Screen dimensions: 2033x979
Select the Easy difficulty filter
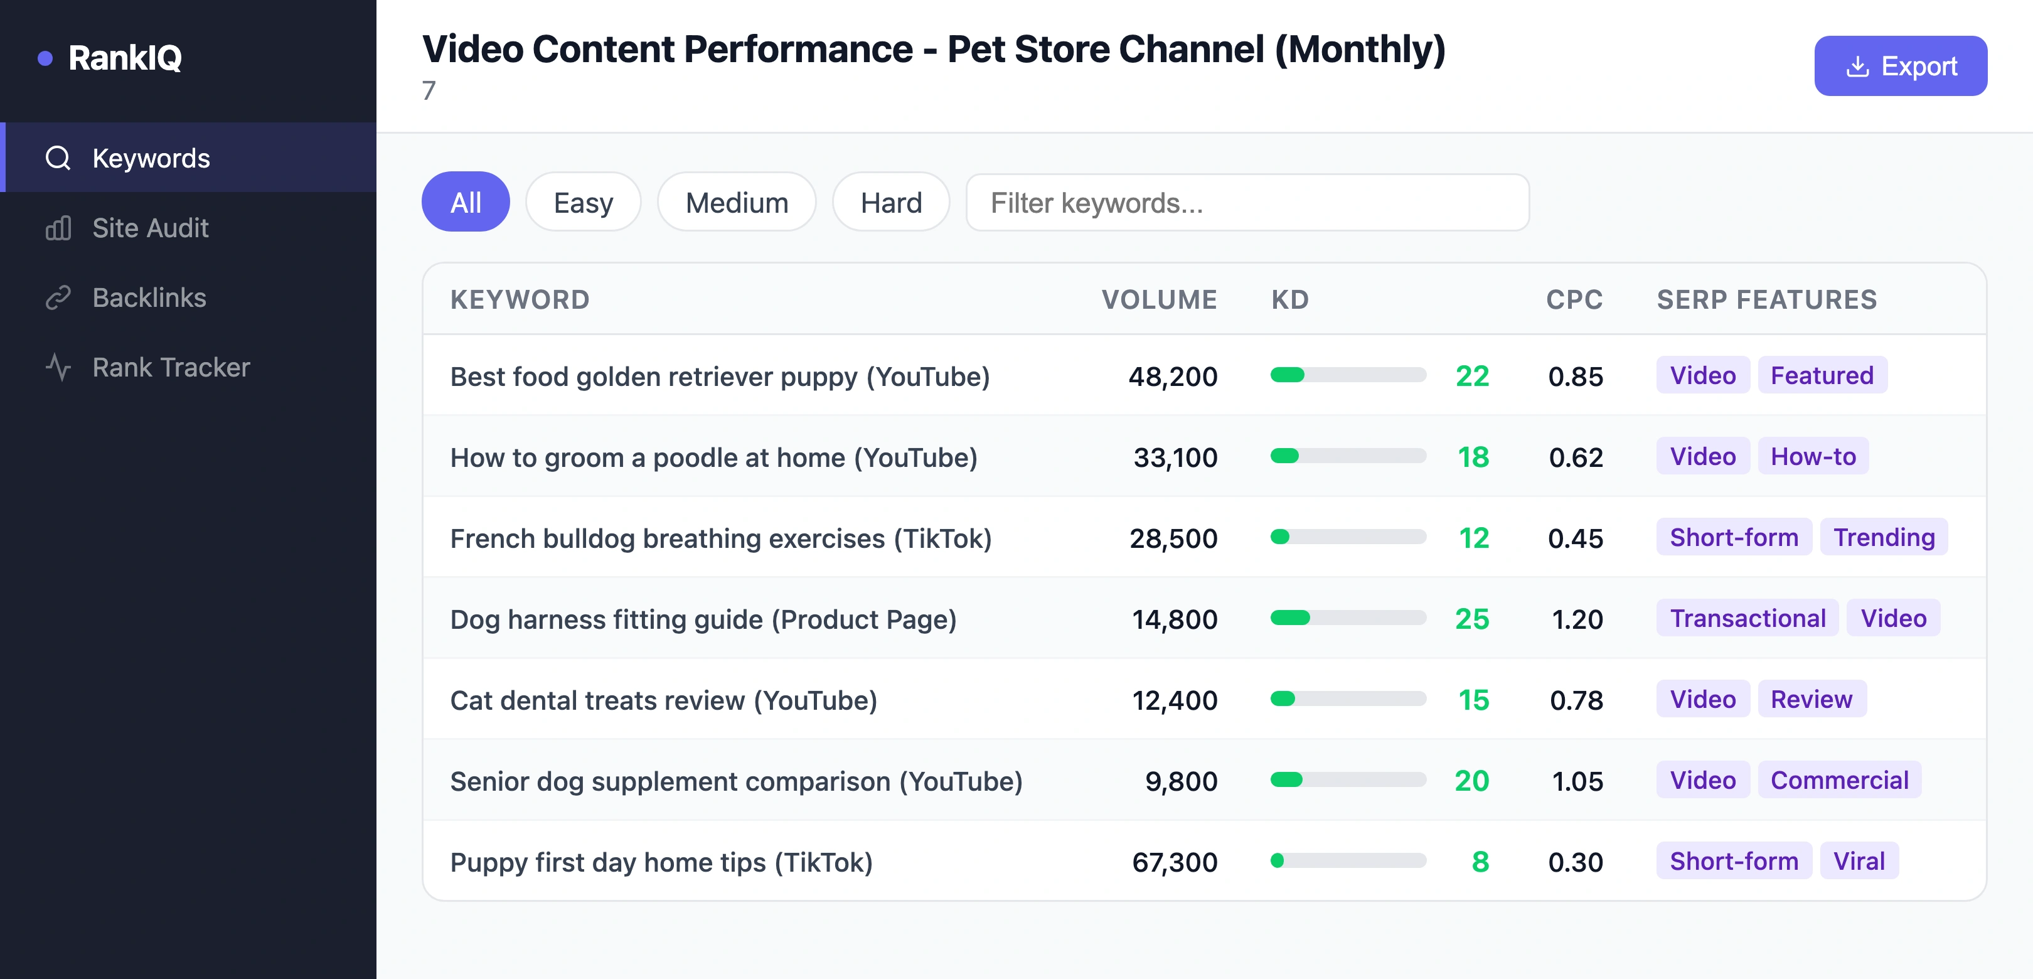point(582,202)
